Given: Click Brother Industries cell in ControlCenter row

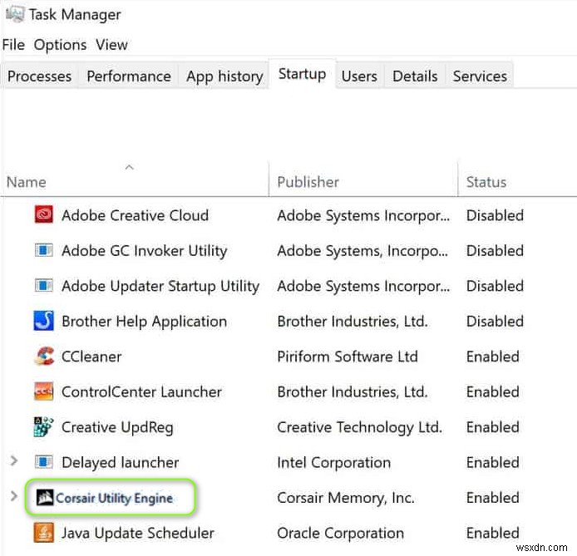Looking at the screenshot, I should click(353, 392).
